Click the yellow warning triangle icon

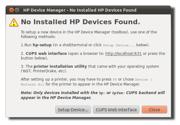tap(14, 22)
